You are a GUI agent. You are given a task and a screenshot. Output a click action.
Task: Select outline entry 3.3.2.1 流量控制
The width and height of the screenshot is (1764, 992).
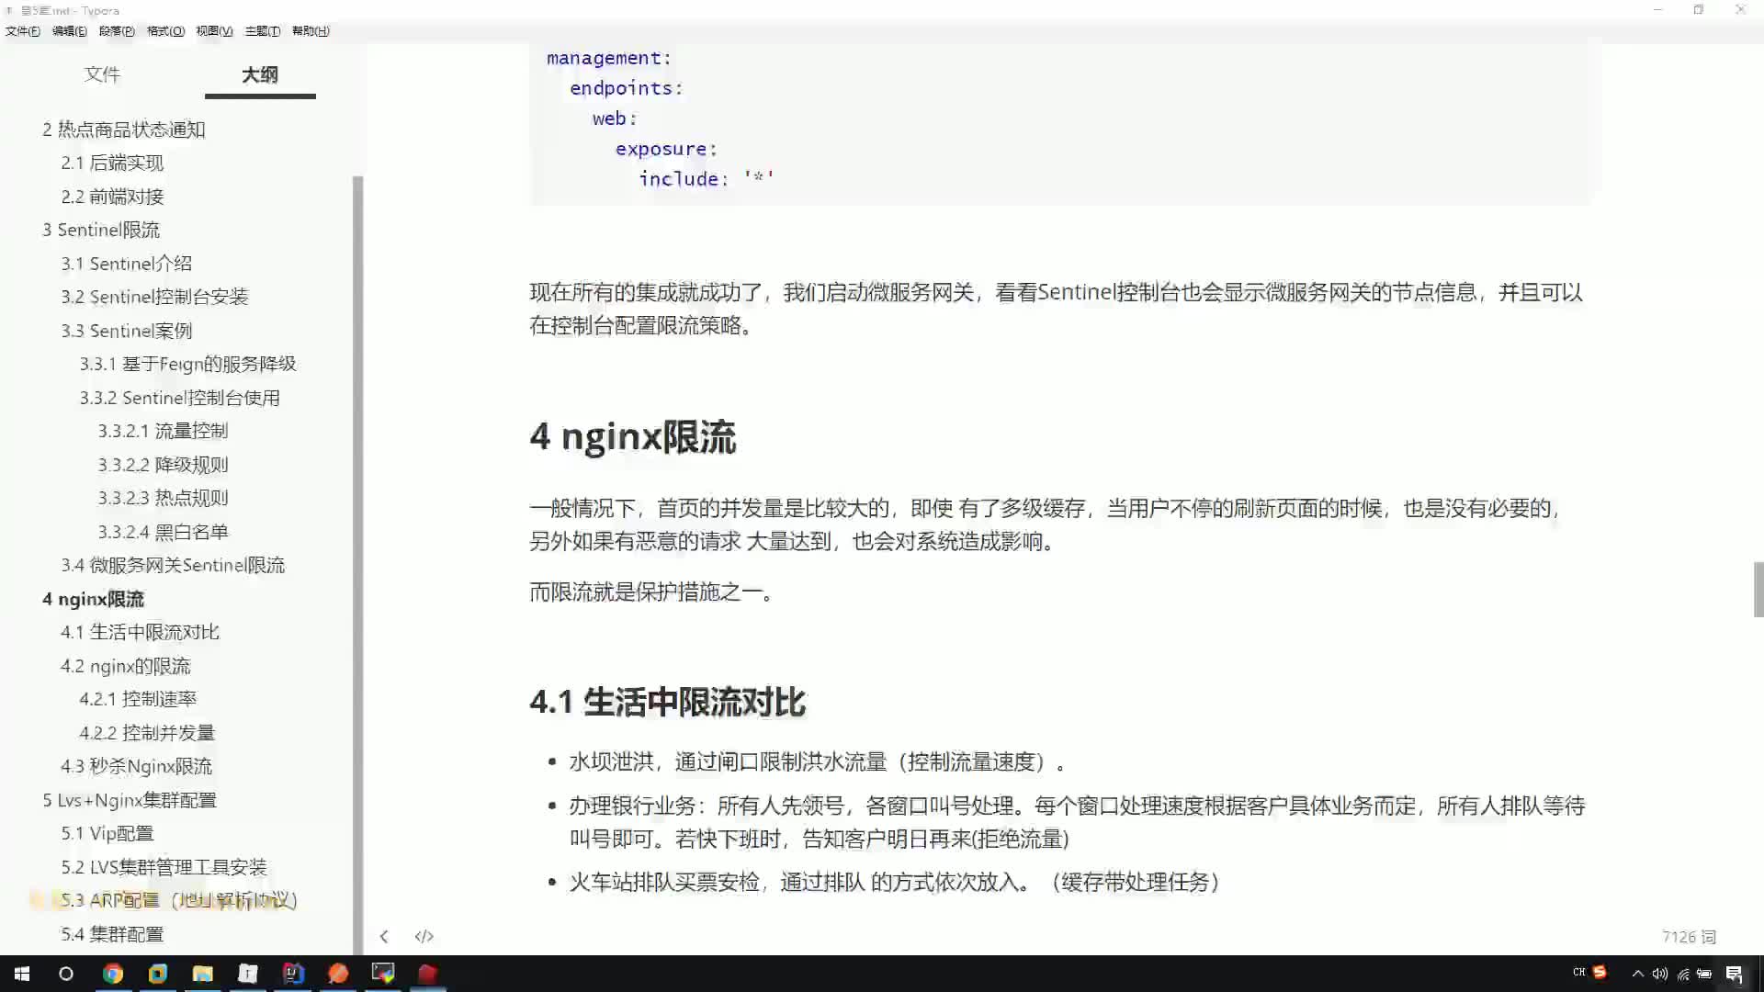(x=163, y=431)
